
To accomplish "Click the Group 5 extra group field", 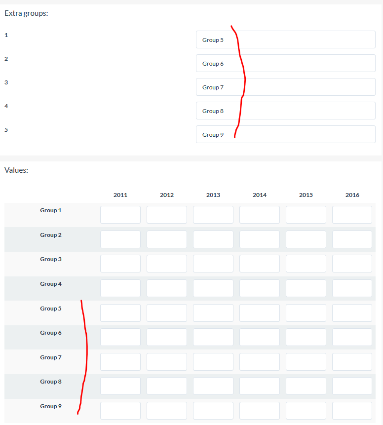I will [x=285, y=39].
